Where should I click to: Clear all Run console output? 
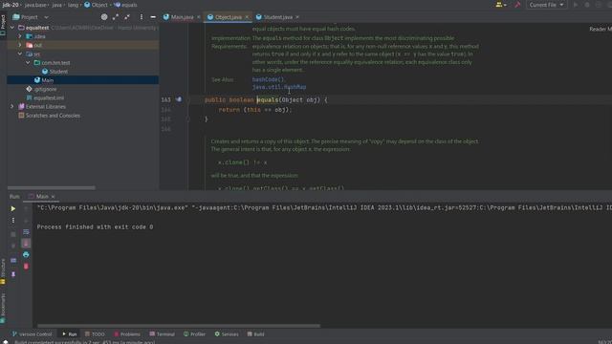coord(26,266)
